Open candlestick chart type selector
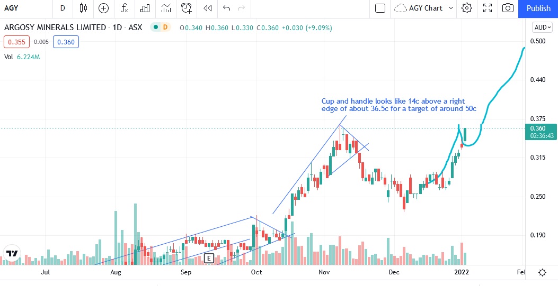This screenshot has width=558, height=286. pos(83,8)
